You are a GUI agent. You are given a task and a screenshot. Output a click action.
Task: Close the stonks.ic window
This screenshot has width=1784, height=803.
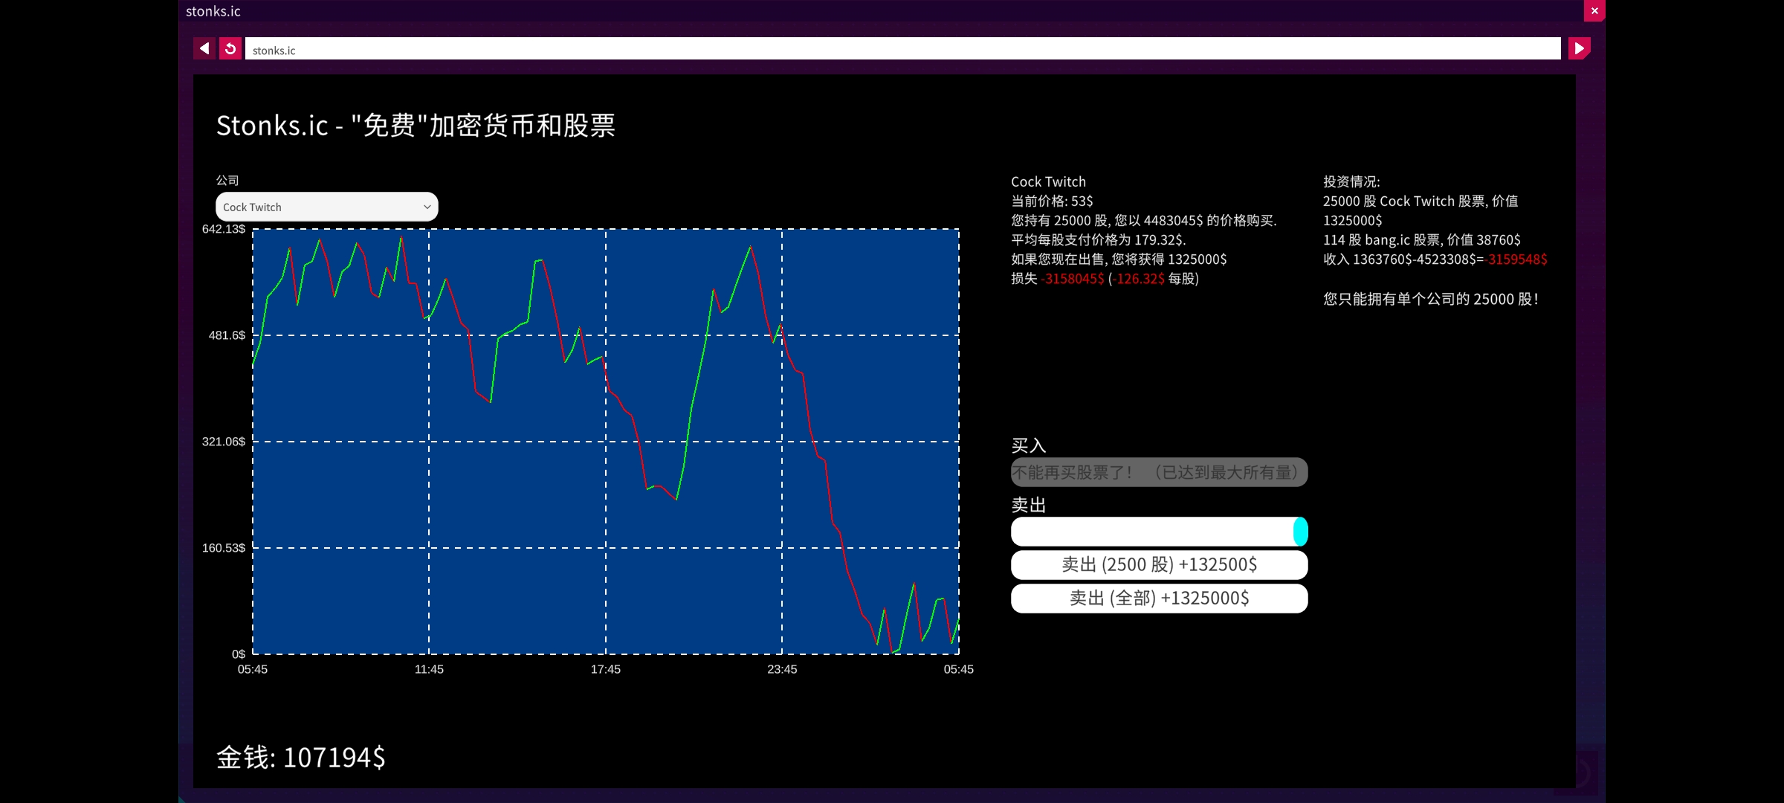[x=1594, y=11]
